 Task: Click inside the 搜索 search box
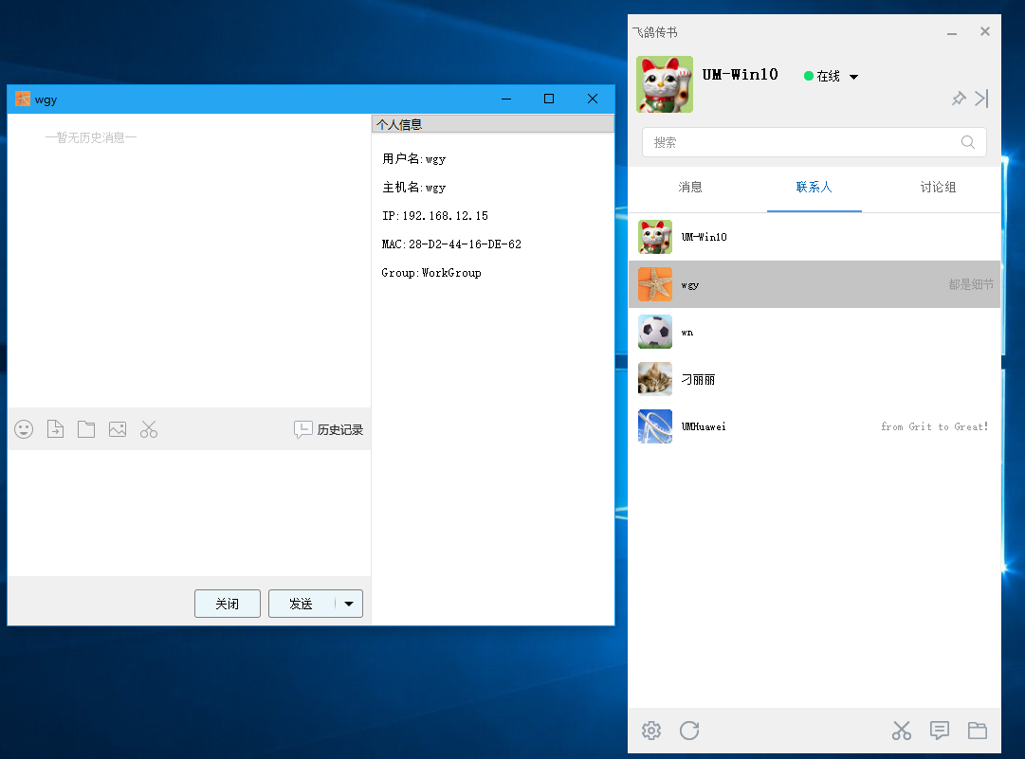pos(806,141)
